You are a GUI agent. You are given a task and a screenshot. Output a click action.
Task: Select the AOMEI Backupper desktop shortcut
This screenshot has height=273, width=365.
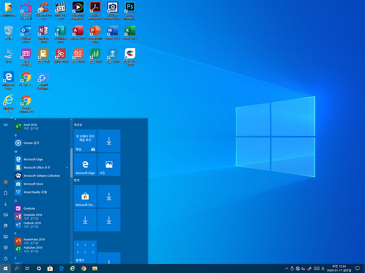click(x=43, y=80)
